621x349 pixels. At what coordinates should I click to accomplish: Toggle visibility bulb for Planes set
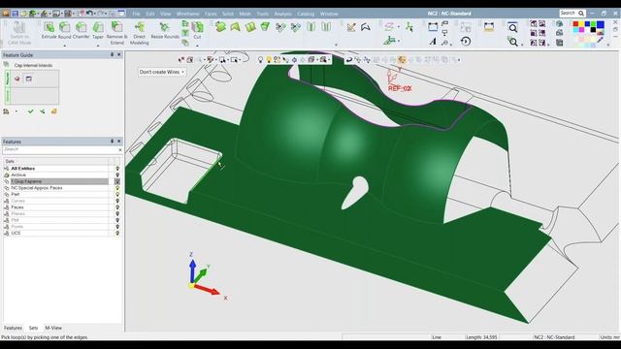point(117,213)
